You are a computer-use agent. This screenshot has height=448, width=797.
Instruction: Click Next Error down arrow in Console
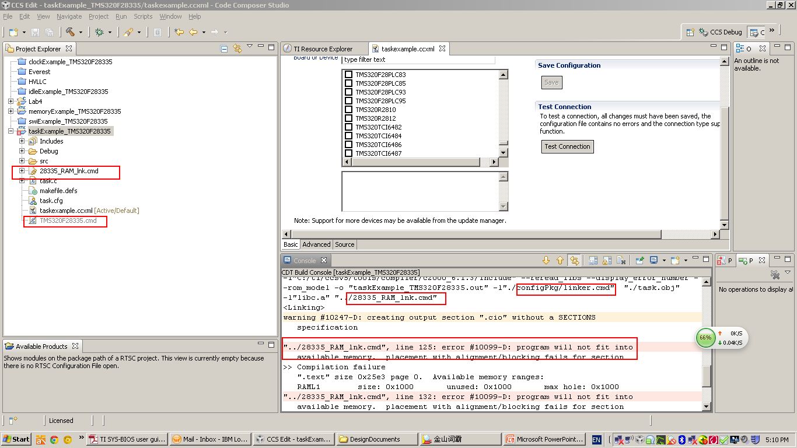point(546,260)
